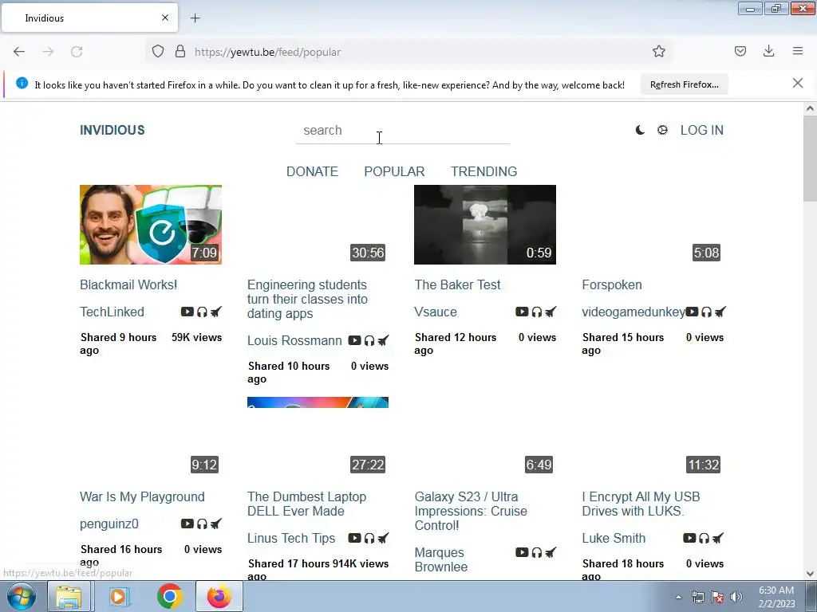YouTube icon beside Linus Tech Tips
The height and width of the screenshot is (612, 817).
[354, 538]
